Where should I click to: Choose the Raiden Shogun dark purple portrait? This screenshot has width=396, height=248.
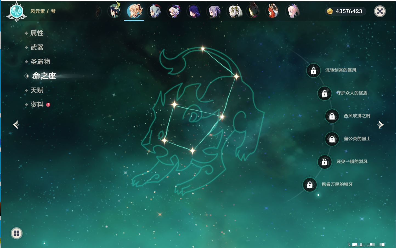click(194, 11)
